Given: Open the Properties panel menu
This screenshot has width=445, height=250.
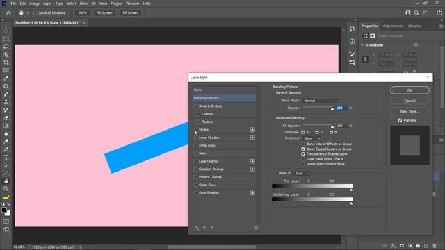Looking at the screenshot, I should click(441, 26).
